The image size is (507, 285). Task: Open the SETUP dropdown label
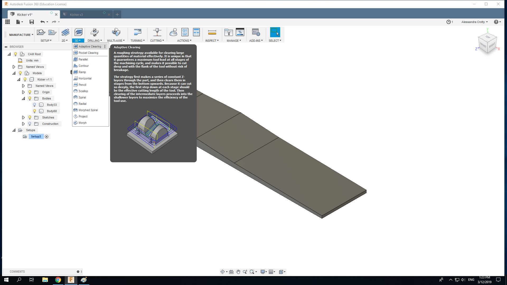pos(46,41)
